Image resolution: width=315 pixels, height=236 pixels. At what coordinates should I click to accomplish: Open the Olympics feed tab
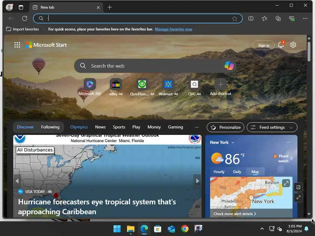79,127
